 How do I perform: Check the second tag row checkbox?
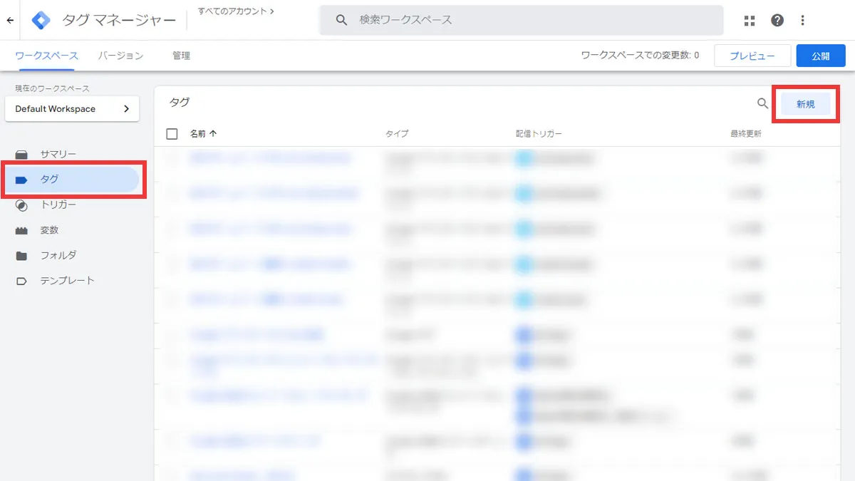click(x=171, y=193)
